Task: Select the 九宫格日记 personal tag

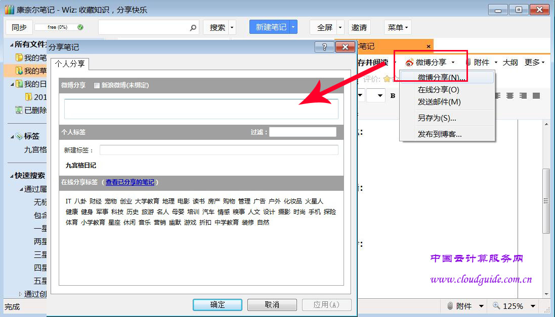Action: pyautogui.click(x=81, y=165)
